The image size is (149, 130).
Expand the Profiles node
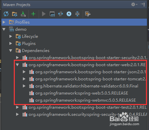coord(4,22)
